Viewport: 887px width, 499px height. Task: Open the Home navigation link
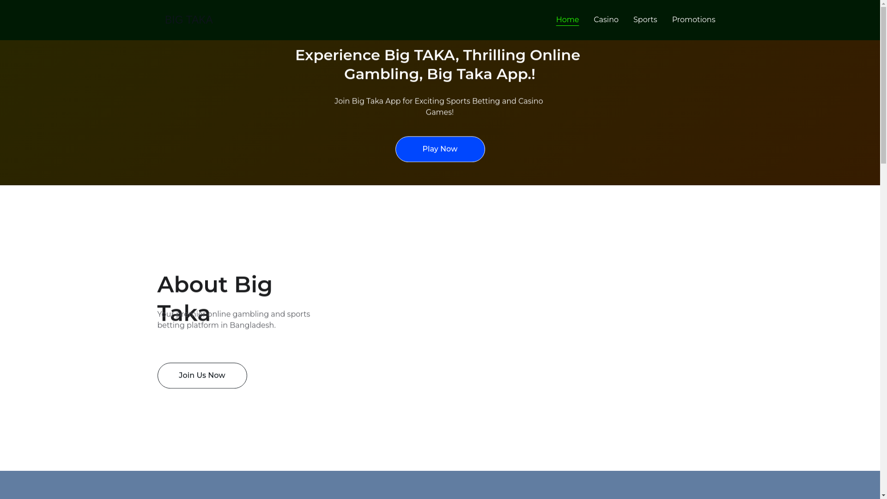point(567,20)
